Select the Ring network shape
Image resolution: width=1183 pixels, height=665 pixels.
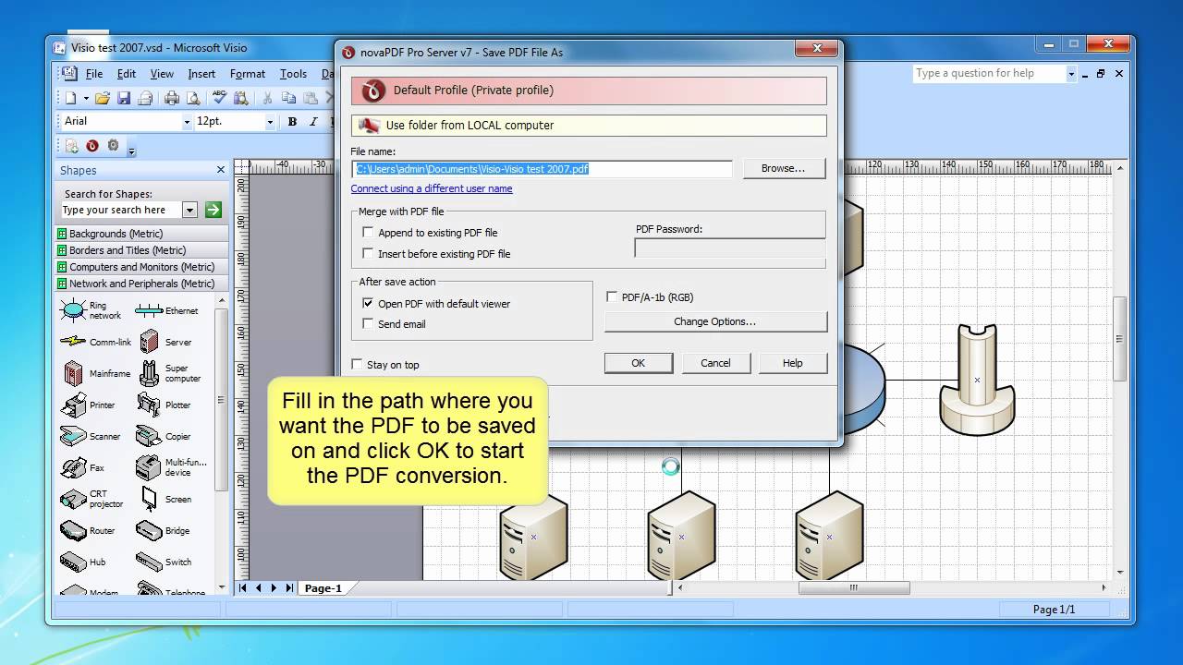click(91, 310)
